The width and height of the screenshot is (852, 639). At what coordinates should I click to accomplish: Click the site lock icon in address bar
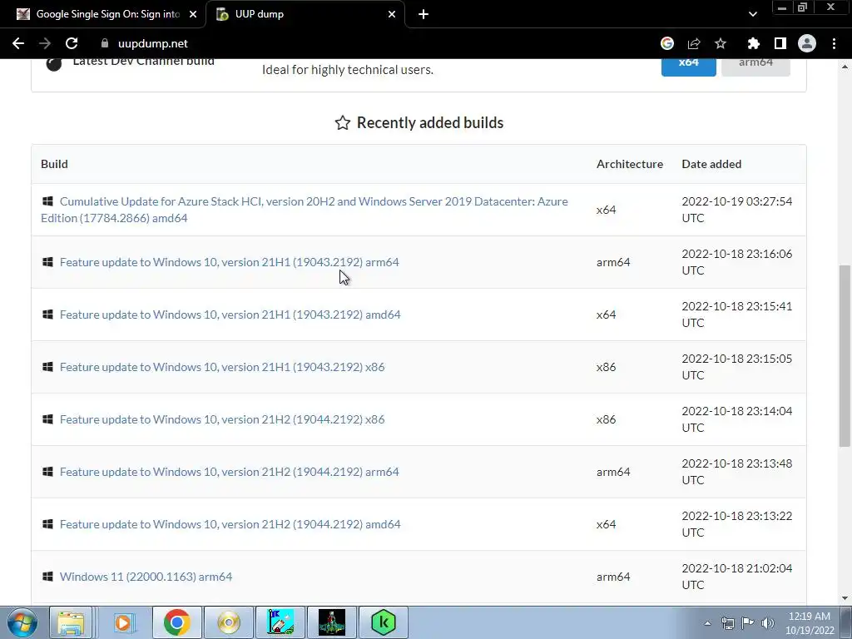pyautogui.click(x=105, y=43)
